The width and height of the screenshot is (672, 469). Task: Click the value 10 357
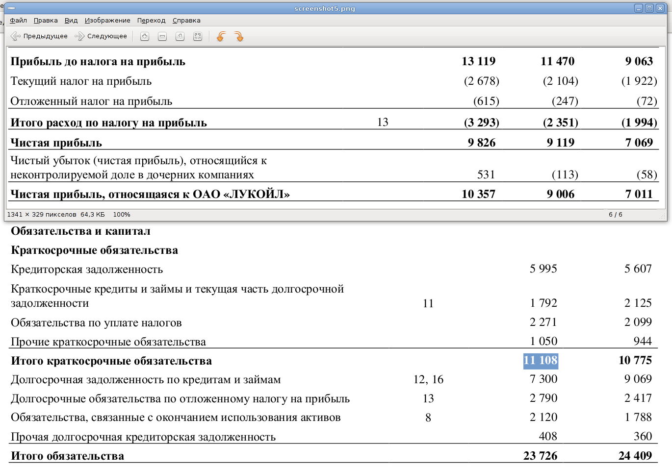coord(478,194)
